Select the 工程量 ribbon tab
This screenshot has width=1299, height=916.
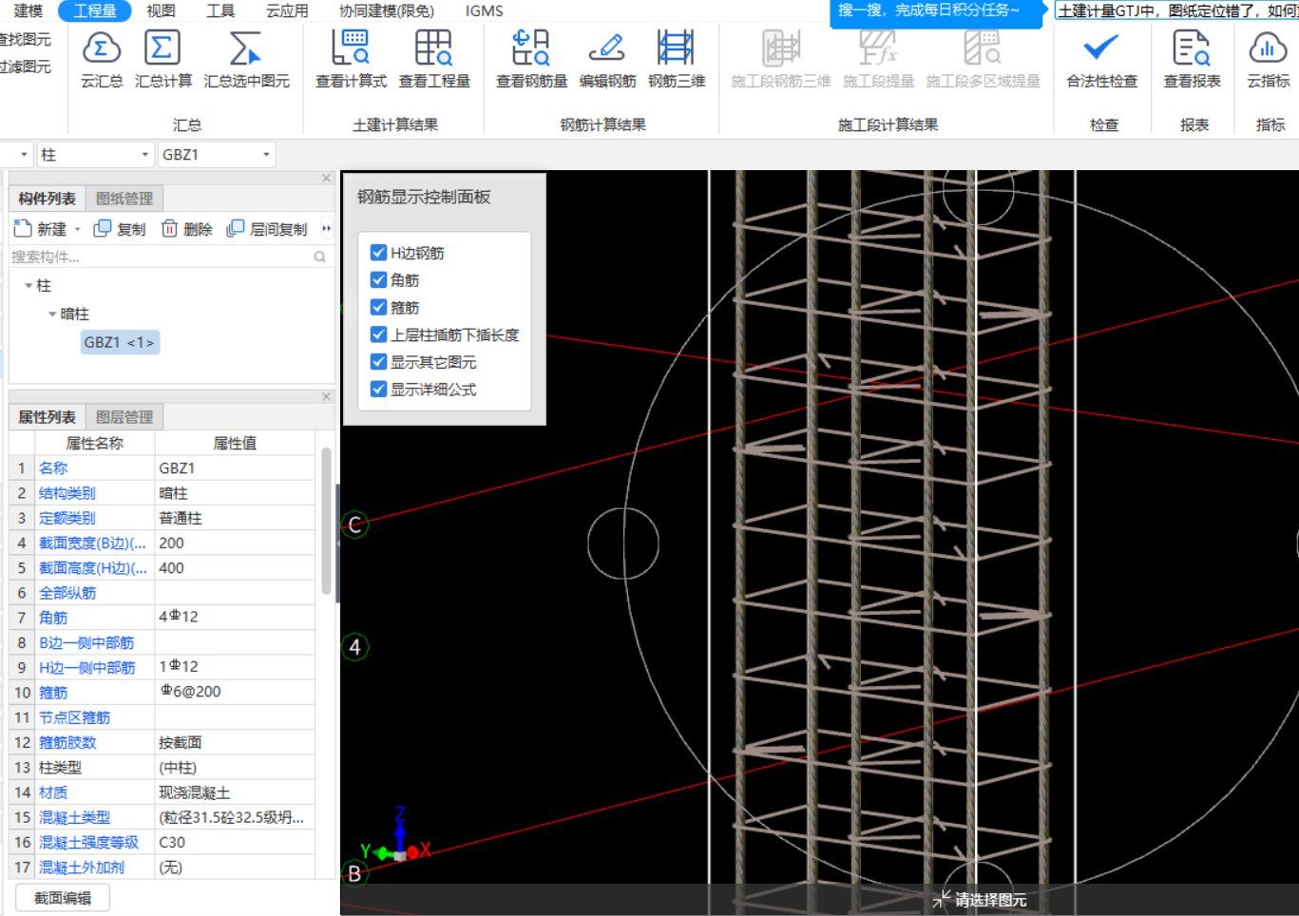(95, 10)
